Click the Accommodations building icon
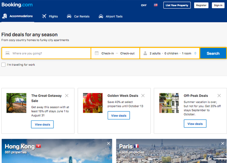The image size is (227, 163). [5, 16]
